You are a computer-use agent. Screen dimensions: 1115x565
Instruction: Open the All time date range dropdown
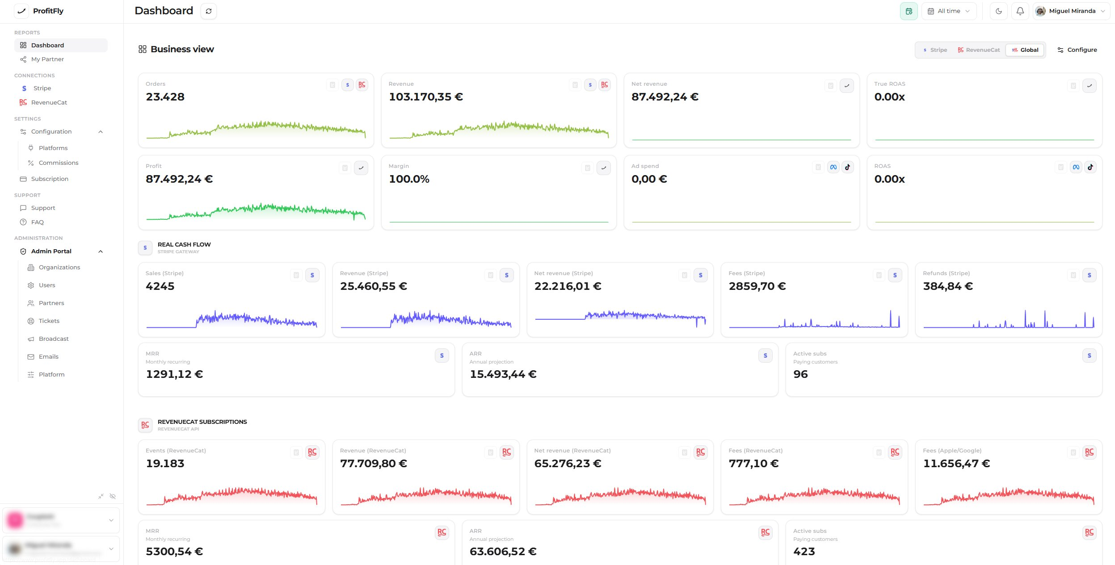point(949,11)
